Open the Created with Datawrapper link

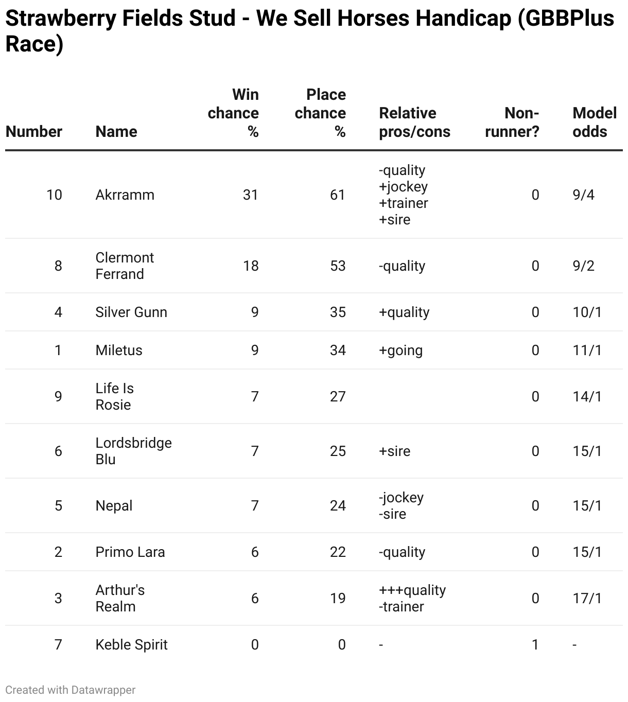(71, 690)
